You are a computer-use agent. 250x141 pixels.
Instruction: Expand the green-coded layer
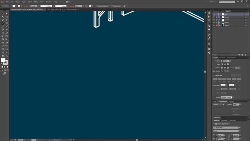[220, 23]
